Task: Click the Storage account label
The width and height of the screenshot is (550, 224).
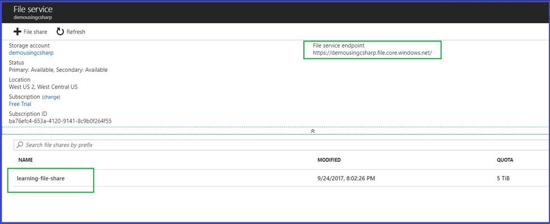Action: tap(29, 45)
